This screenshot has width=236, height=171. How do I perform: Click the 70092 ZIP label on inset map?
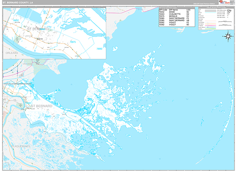point(100,49)
